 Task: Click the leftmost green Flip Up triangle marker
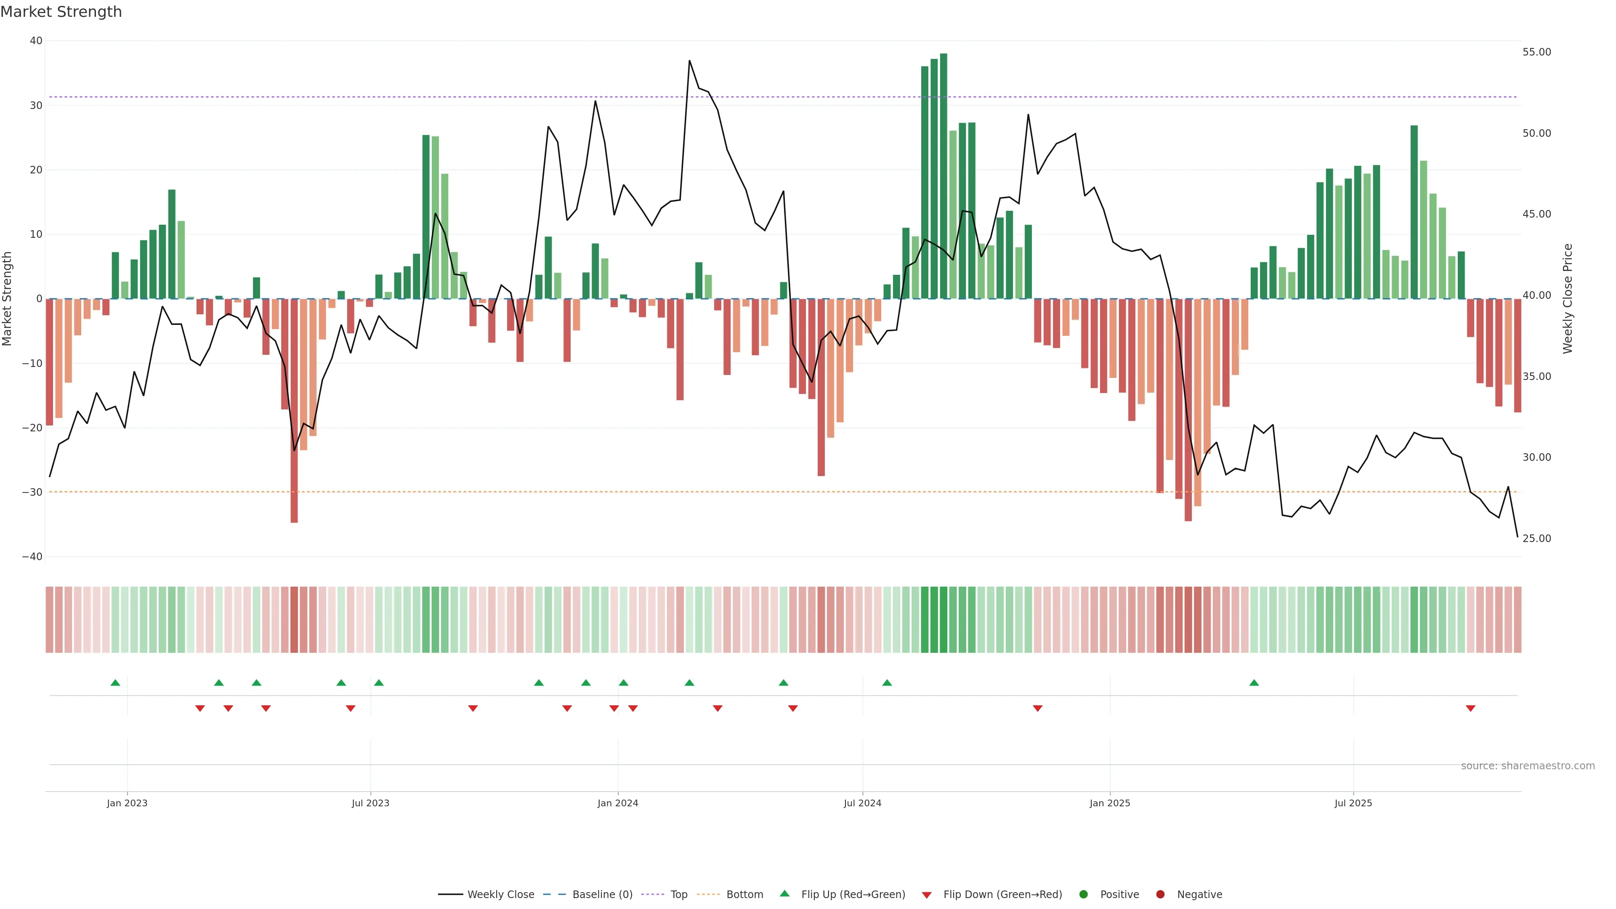115,683
